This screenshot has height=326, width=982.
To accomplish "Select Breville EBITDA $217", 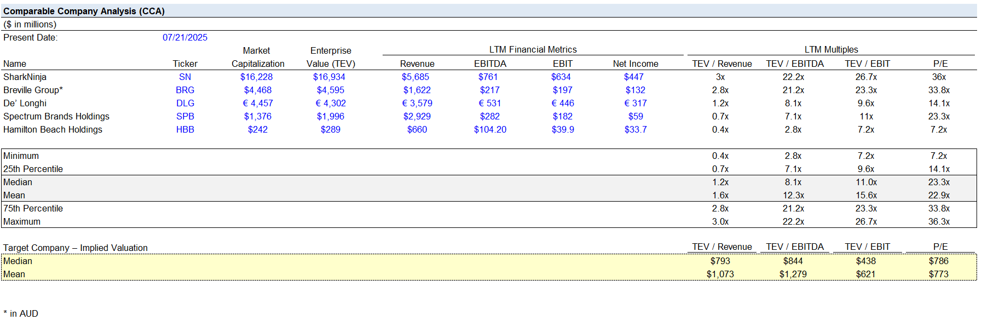I will pyautogui.click(x=490, y=90).
